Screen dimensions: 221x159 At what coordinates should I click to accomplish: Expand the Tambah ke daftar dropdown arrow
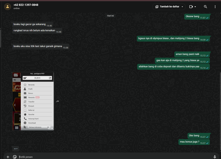[182, 7]
